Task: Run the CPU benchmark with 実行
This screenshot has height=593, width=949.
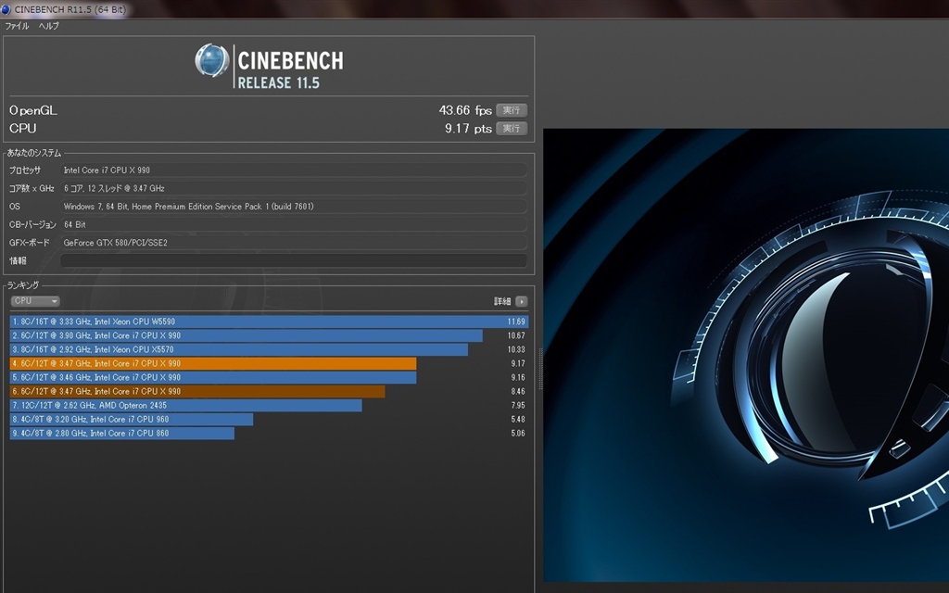Action: 512,128
